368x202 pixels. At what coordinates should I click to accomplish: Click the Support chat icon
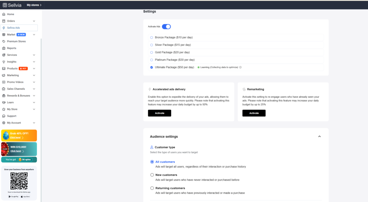[x=4, y=116]
